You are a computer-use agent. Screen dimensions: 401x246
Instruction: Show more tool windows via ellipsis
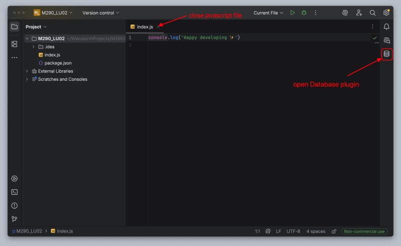click(x=15, y=58)
